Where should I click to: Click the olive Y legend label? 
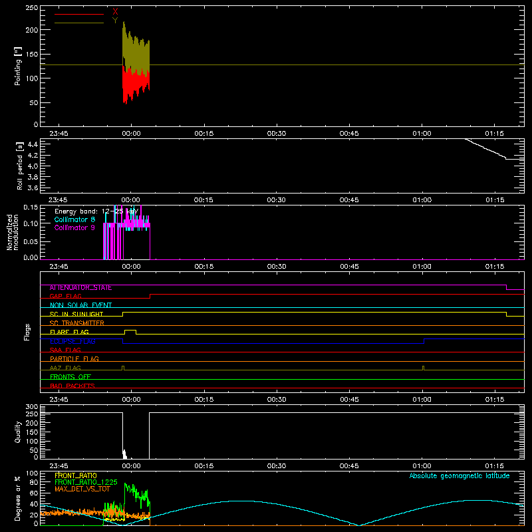[115, 21]
